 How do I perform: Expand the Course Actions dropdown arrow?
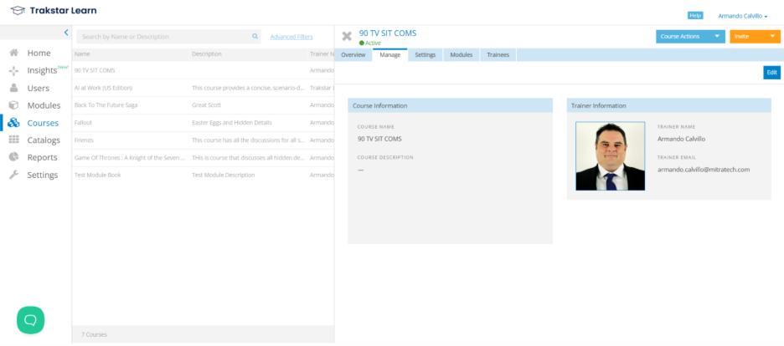(717, 37)
